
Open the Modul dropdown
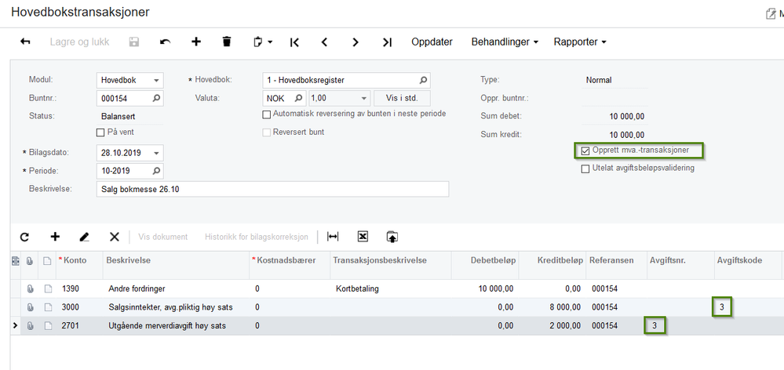157,80
